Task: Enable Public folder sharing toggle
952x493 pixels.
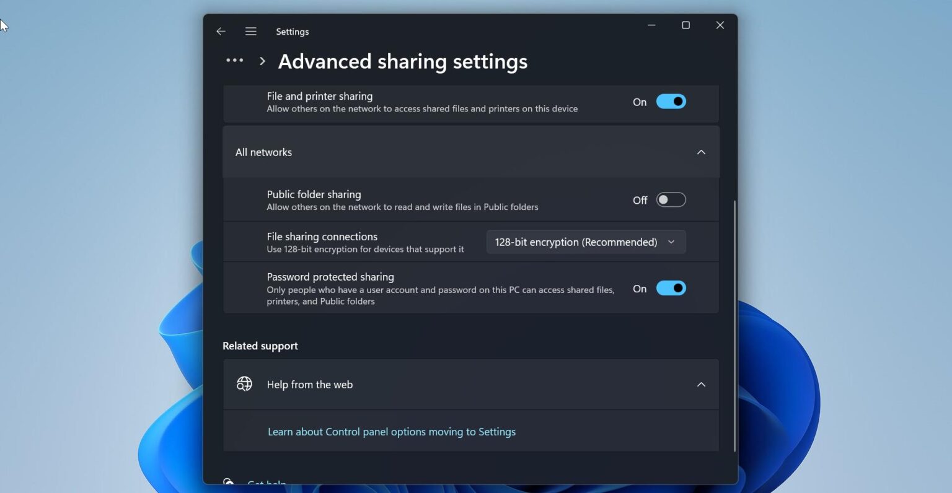Action: (671, 200)
